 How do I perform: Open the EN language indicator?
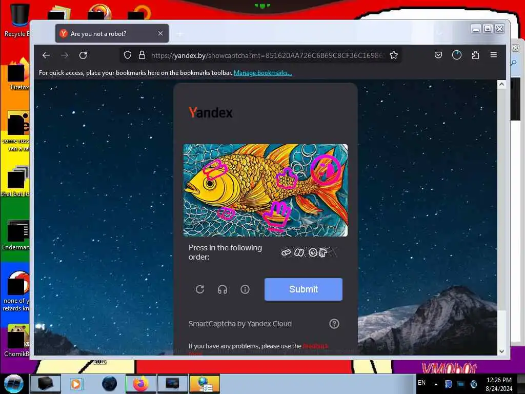(x=421, y=383)
